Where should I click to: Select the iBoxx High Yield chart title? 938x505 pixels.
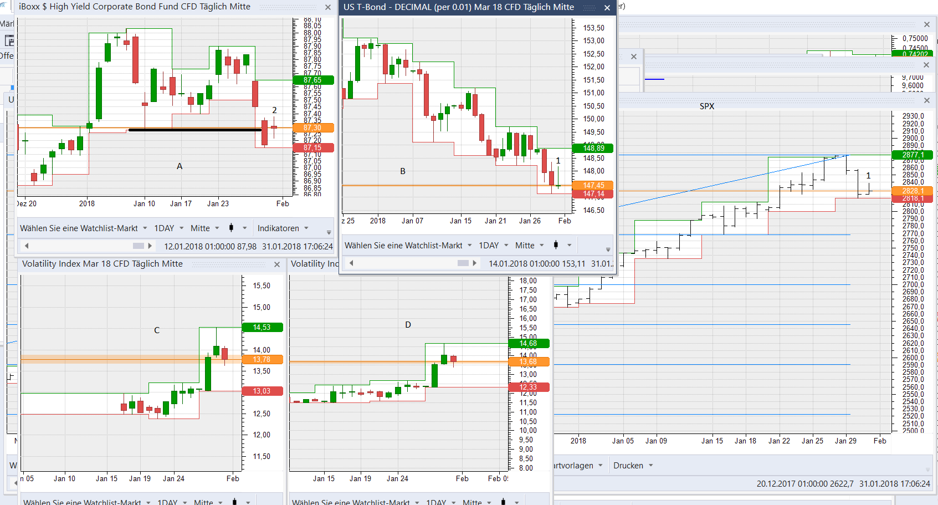point(135,7)
